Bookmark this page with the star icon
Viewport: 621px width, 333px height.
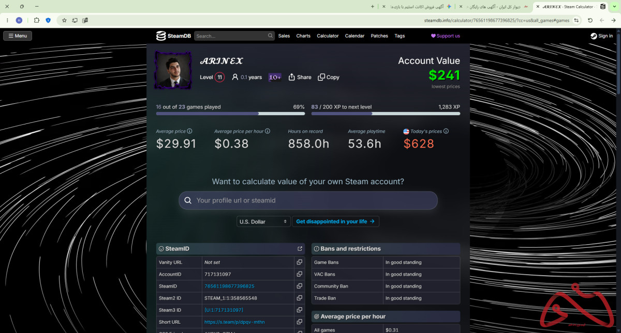pos(64,20)
